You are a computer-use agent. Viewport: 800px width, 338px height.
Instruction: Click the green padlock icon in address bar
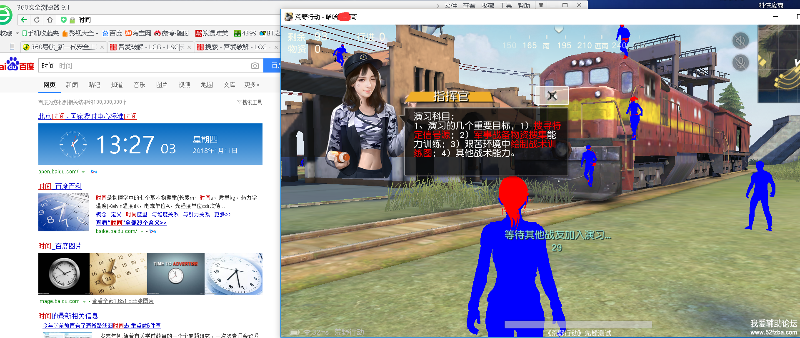coord(72,20)
